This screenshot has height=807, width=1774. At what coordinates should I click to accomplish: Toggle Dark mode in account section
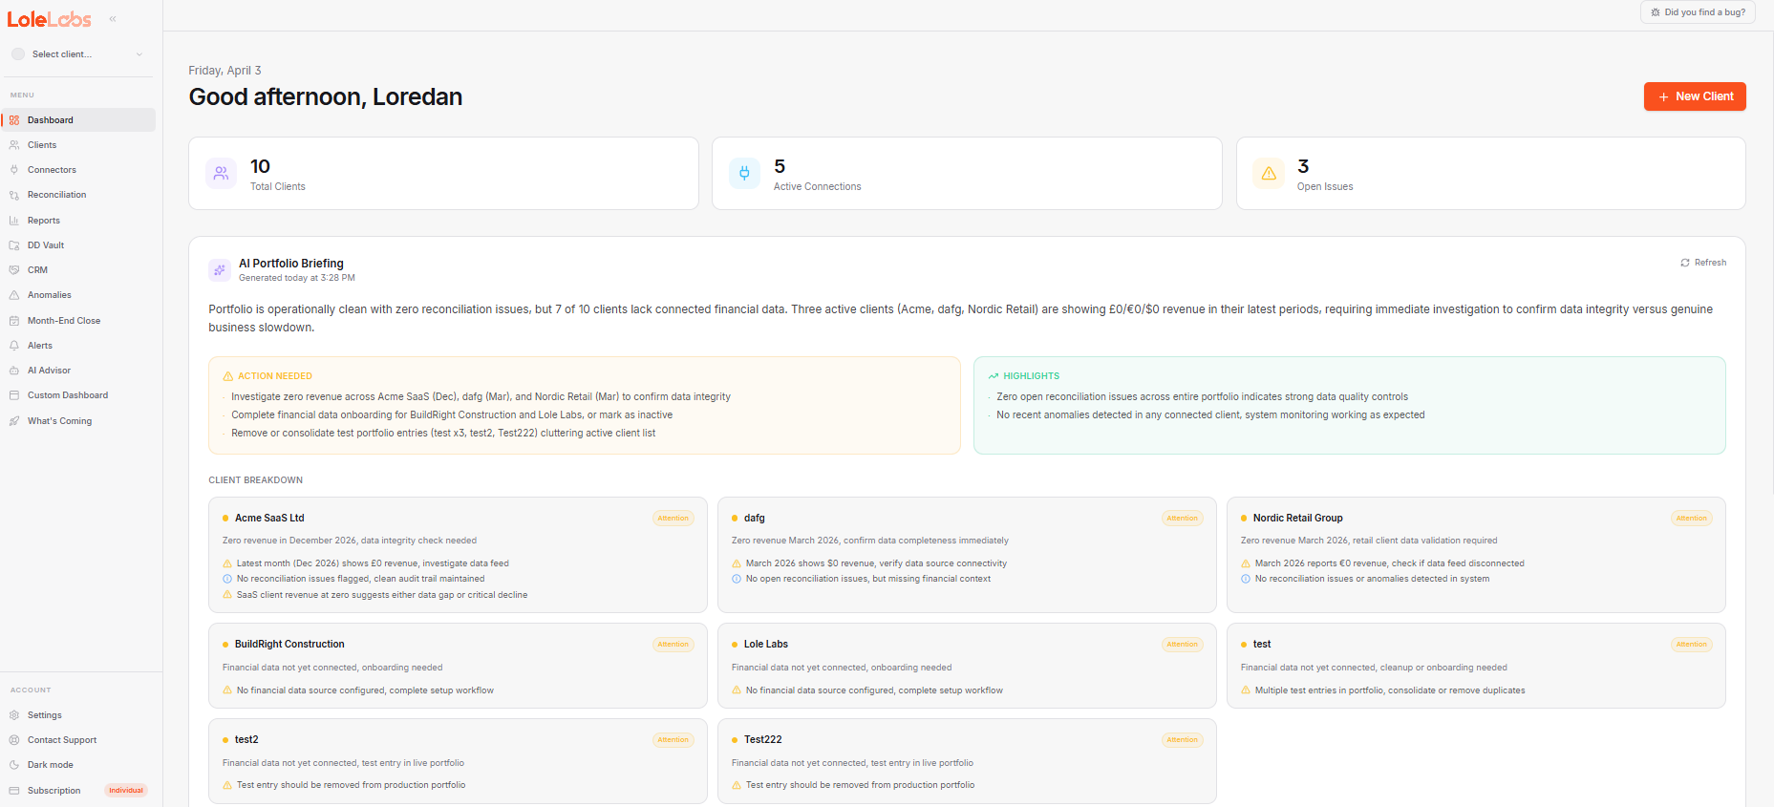[x=50, y=765]
